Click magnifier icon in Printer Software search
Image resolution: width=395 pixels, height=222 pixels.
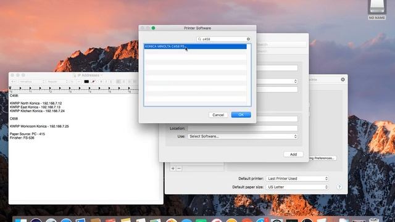click(x=199, y=39)
